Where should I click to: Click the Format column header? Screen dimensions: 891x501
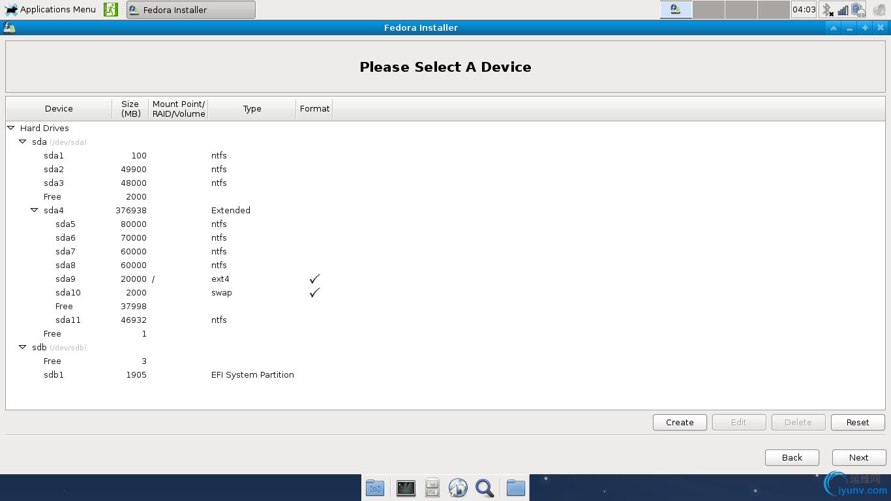(314, 109)
